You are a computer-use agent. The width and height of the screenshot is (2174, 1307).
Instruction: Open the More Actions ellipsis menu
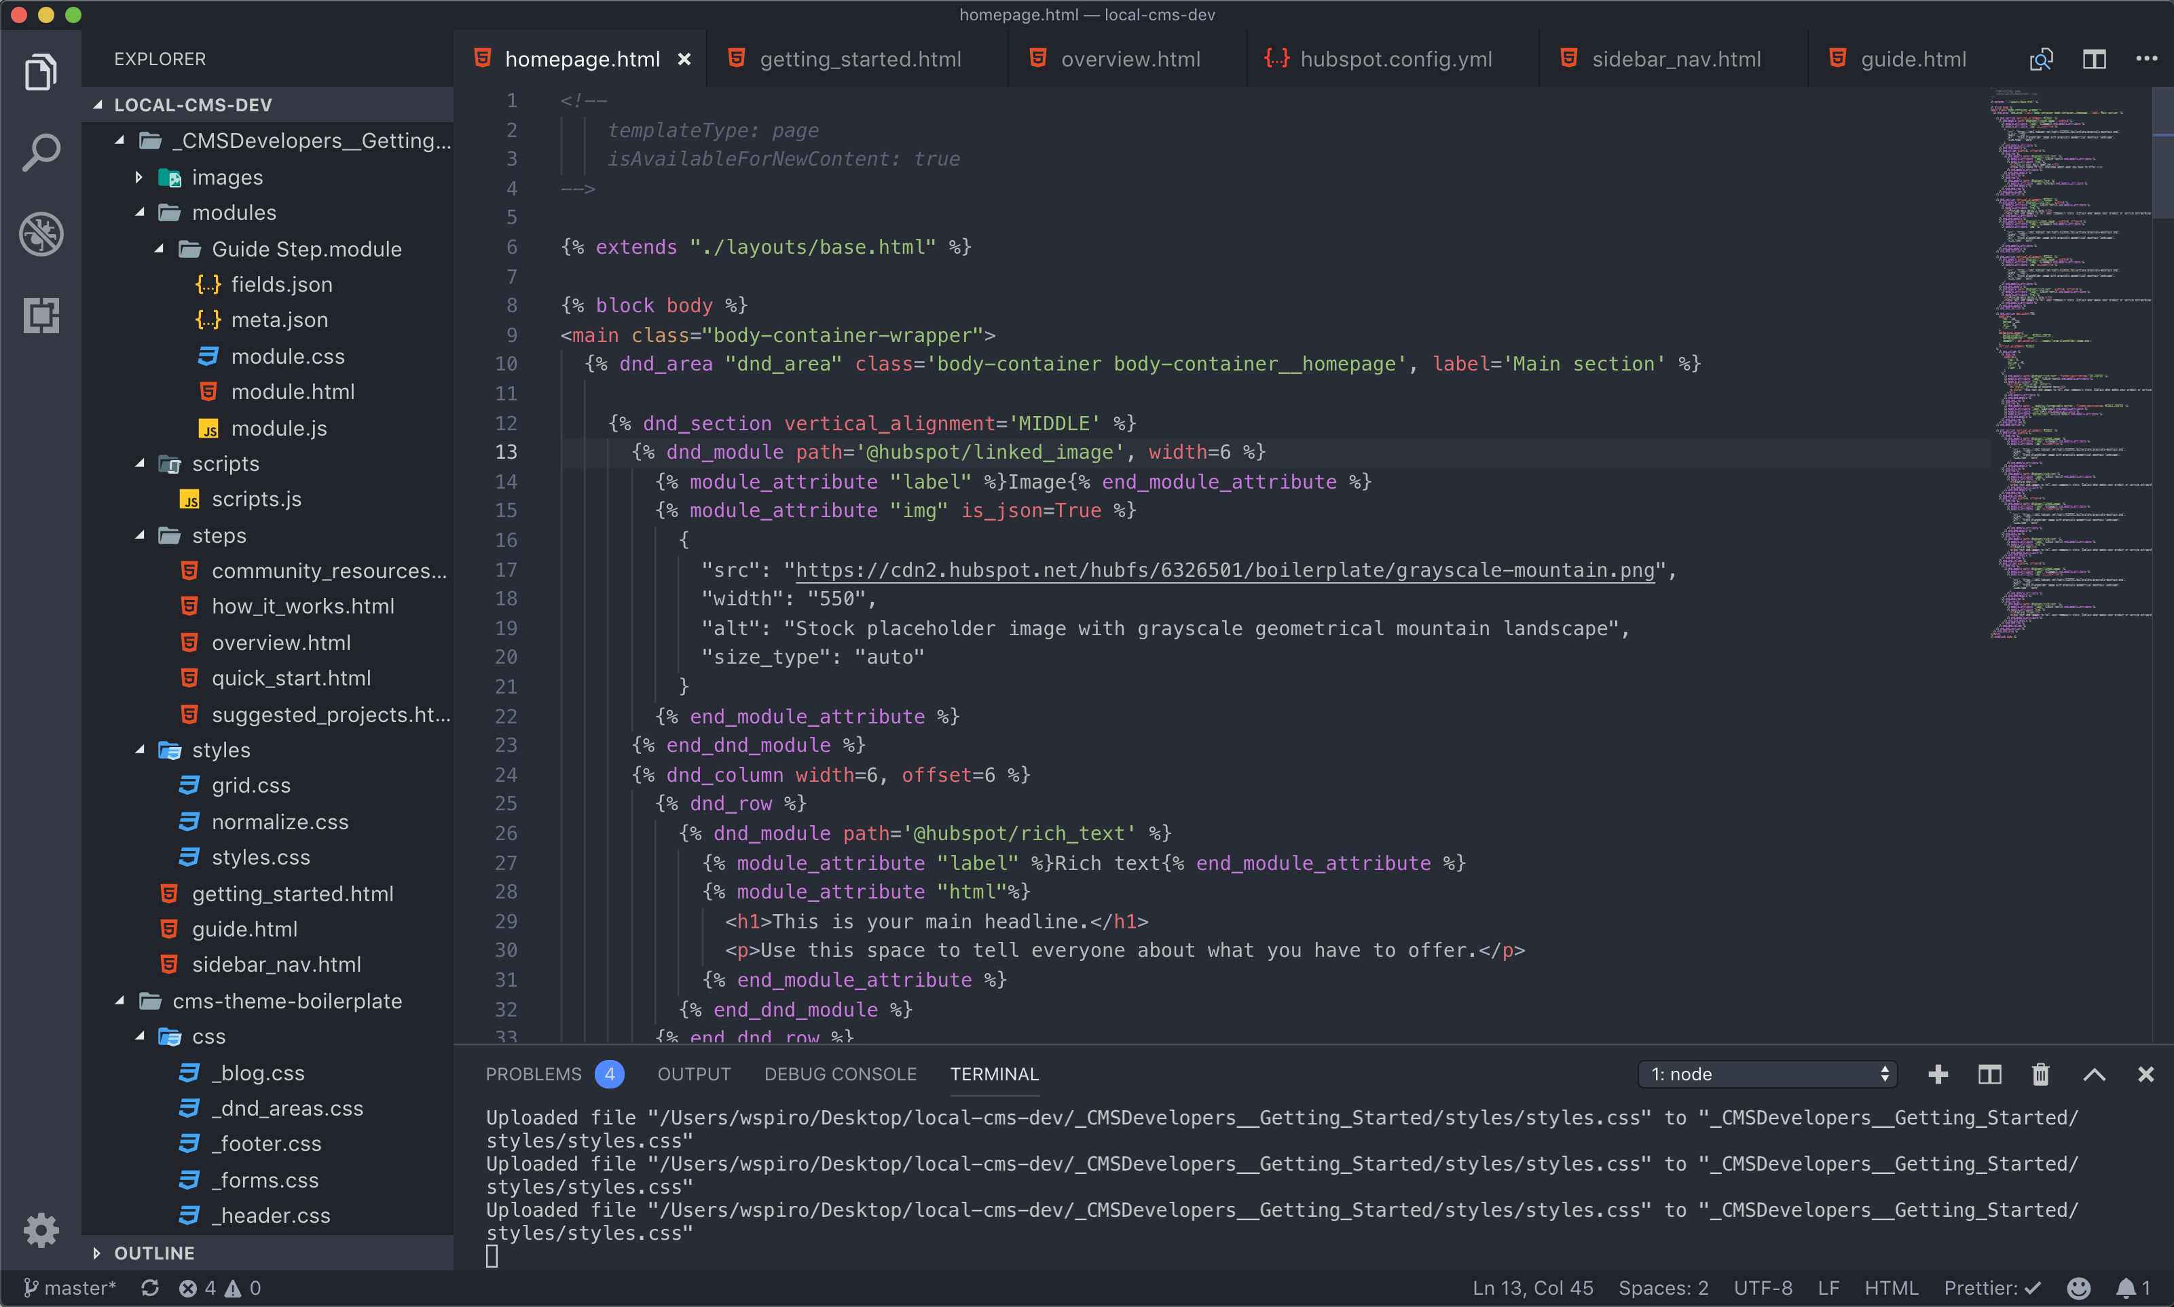click(2147, 59)
